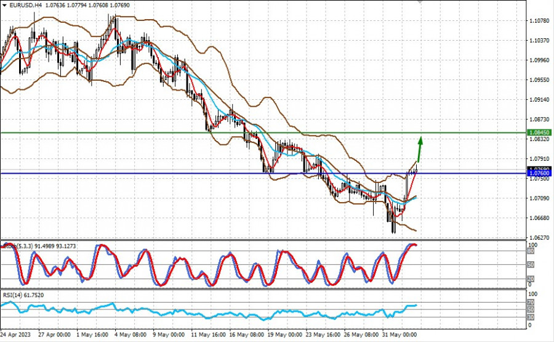
Task: Click the RSI(14) 61.7520 indicator label
Action: [23, 295]
